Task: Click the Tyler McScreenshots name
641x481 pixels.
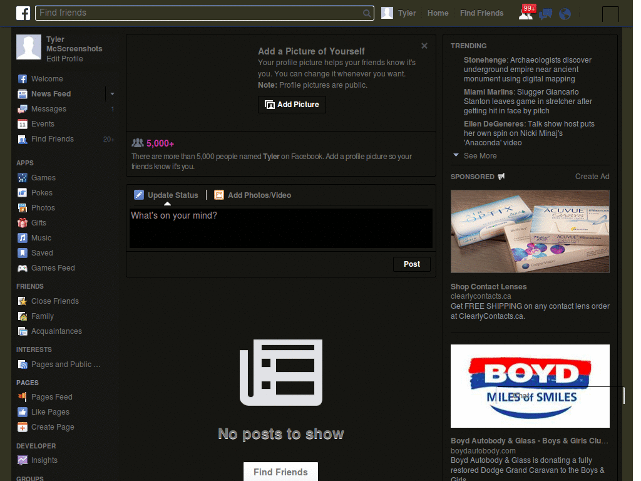Action: click(74, 44)
